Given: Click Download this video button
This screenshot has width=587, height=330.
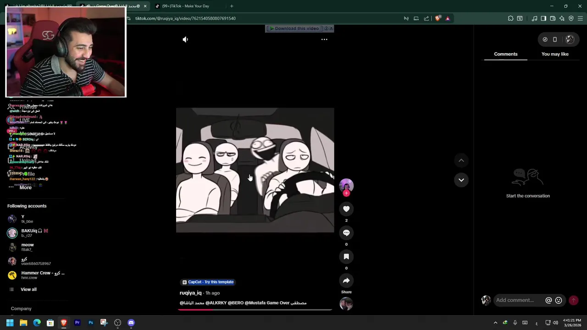Looking at the screenshot, I should pos(294,28).
